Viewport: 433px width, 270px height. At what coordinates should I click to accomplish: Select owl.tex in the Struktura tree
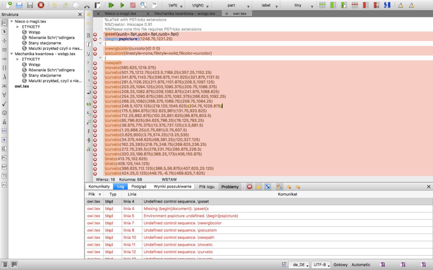22,86
